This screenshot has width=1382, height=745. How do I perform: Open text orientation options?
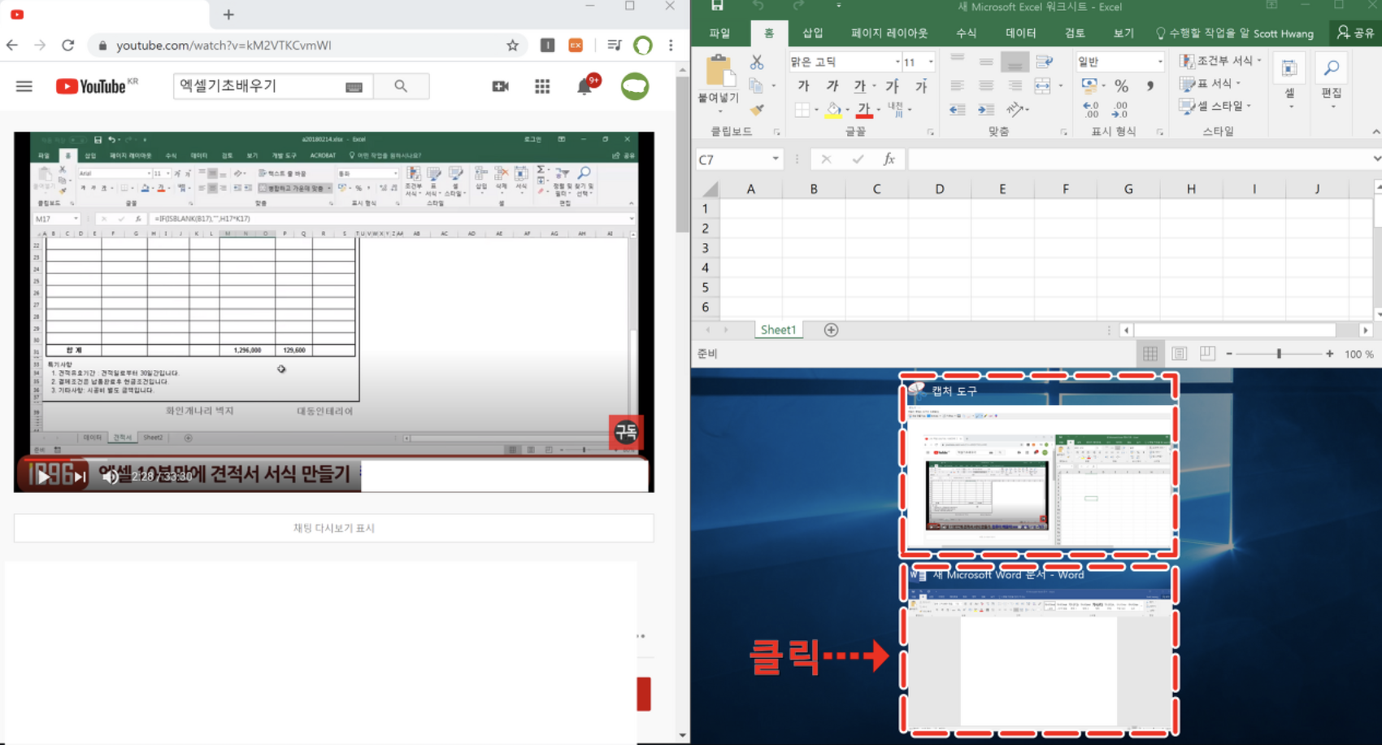tap(1015, 109)
